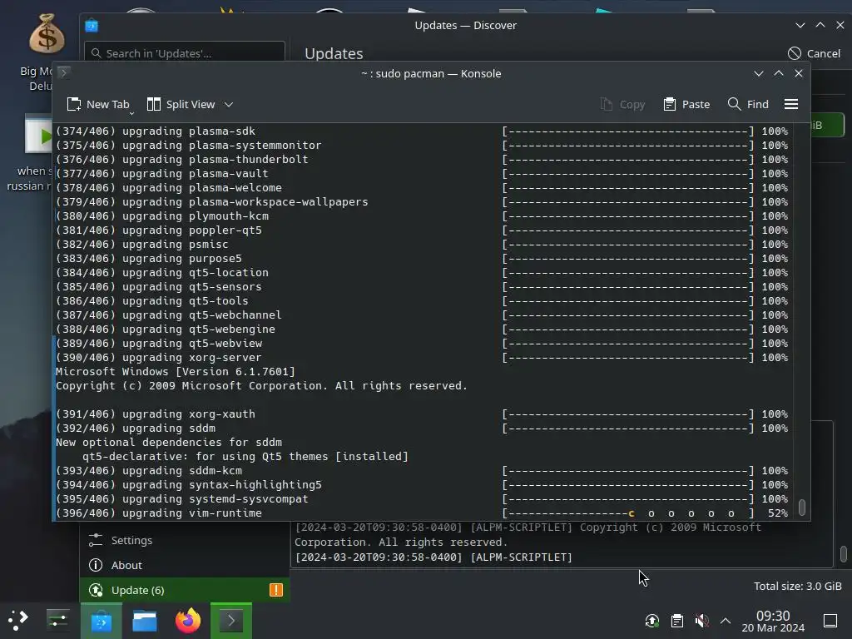
Task: Click the Konsole terminal icon in title bar
Action: coord(63,73)
